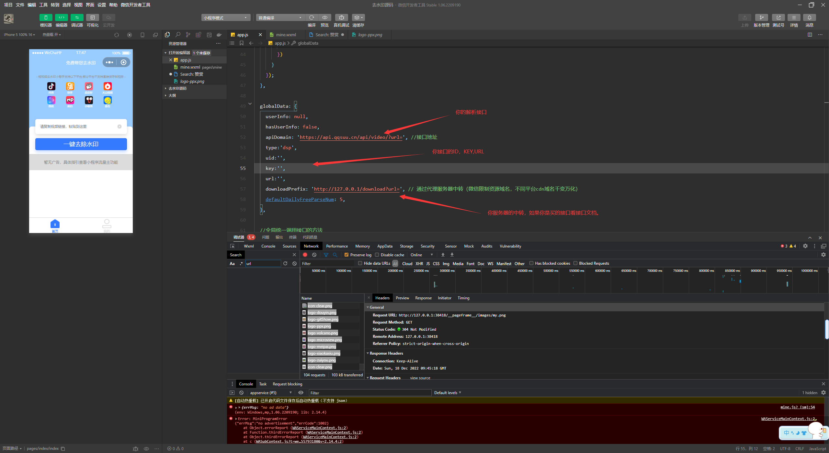Open the Online throttling dropdown
This screenshot has width=829, height=453.
[422, 255]
